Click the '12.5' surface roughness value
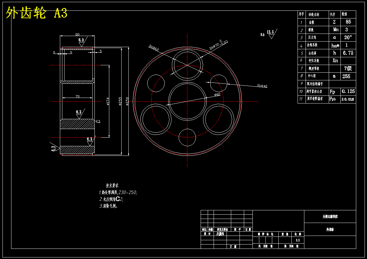This screenshot has width=367, height=259. coord(270,32)
